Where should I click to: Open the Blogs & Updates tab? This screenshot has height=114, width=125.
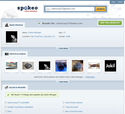point(15,87)
